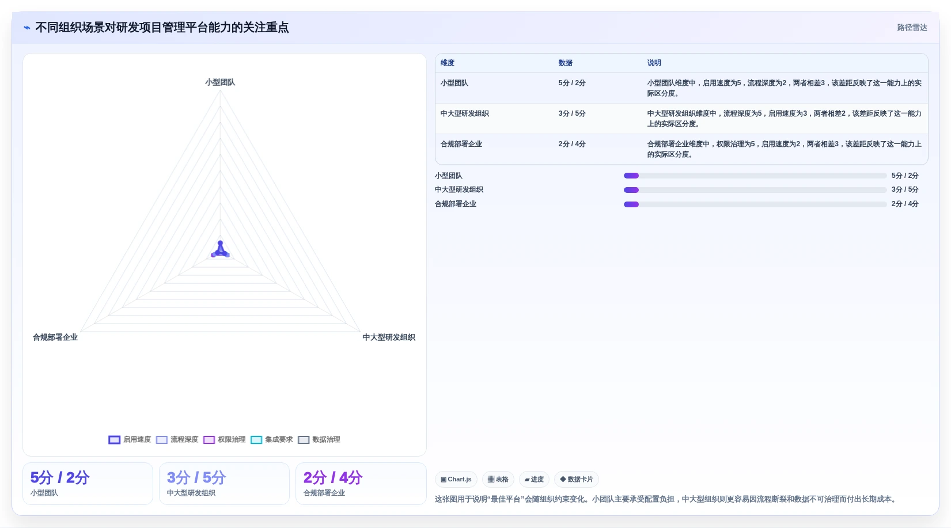This screenshot has height=528, width=951.
Task: Toggle the 启用速度 legend series
Action: [130, 439]
